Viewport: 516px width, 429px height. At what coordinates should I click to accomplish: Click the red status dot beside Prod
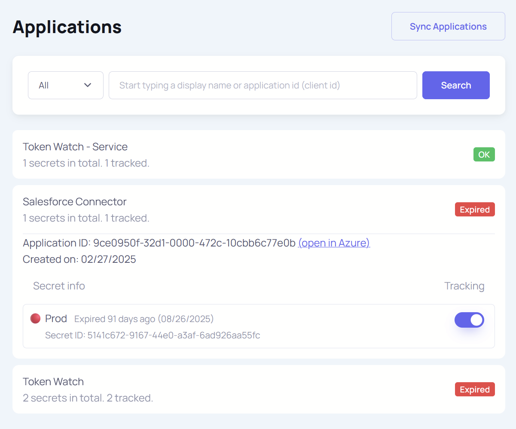[x=35, y=319]
